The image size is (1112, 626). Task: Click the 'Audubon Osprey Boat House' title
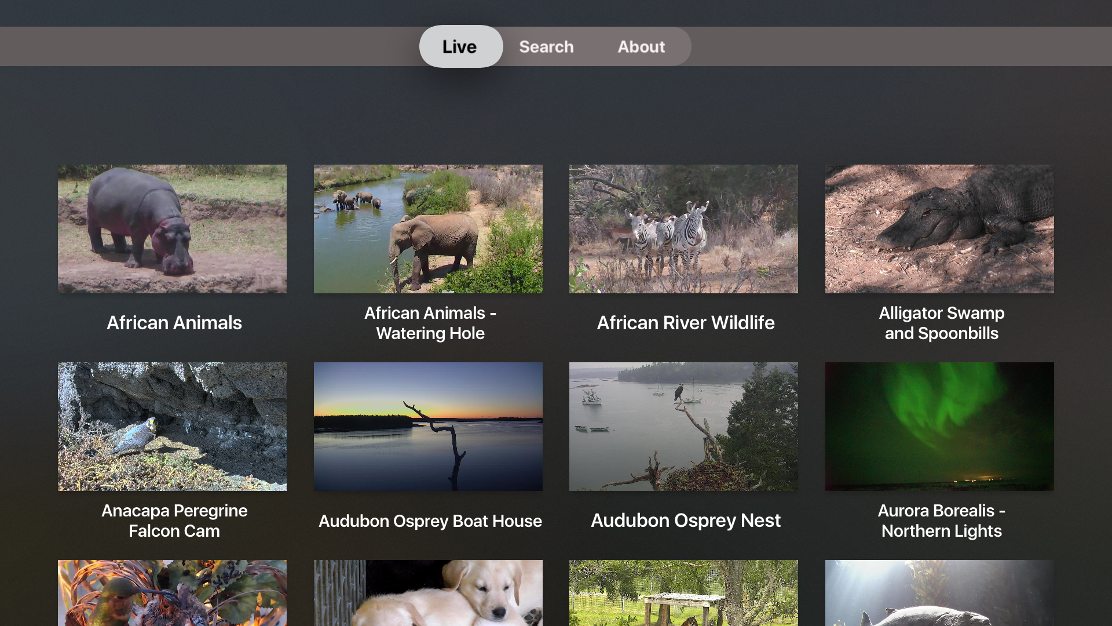pyautogui.click(x=430, y=521)
